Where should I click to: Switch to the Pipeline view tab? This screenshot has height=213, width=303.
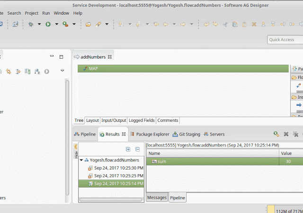(85, 134)
